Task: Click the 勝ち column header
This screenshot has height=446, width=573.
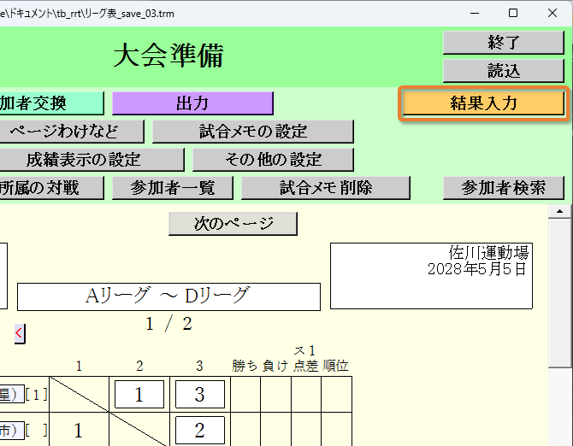Action: pos(245,366)
